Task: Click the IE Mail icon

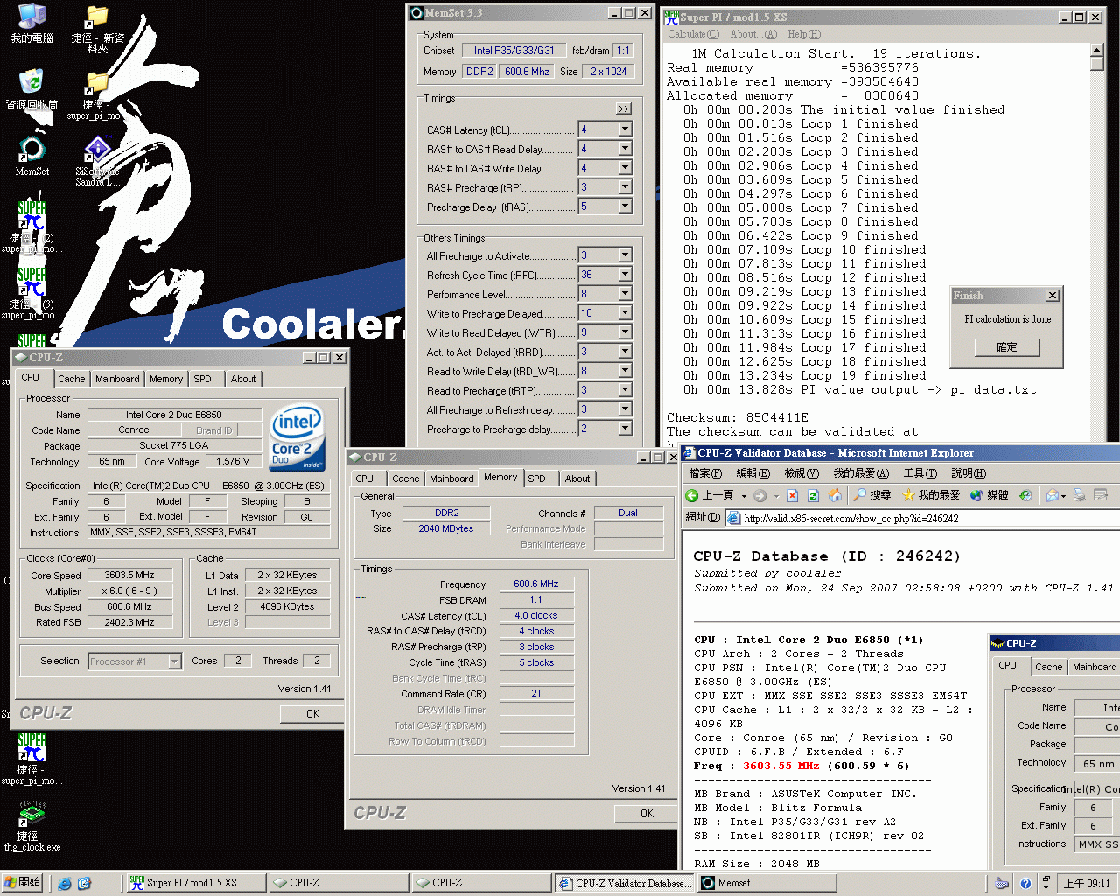Action: click(x=1052, y=495)
